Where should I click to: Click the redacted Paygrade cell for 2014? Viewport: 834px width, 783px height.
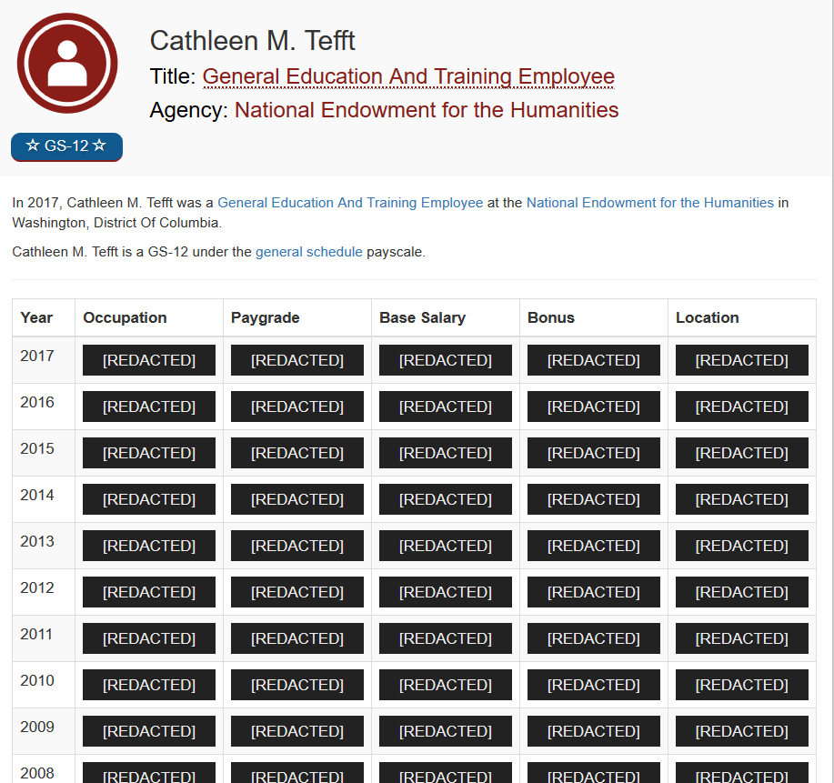coord(297,499)
